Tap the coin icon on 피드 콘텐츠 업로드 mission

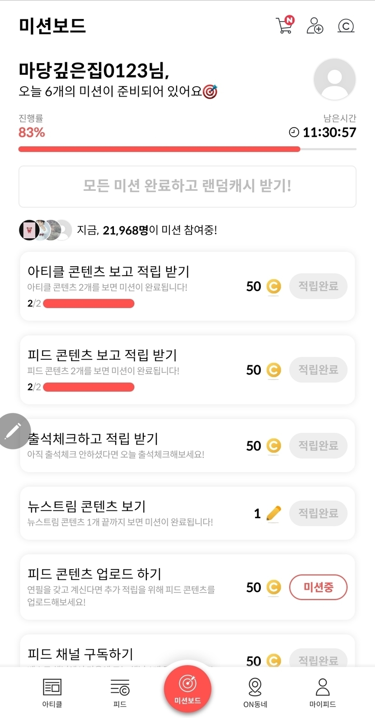pos(273,587)
